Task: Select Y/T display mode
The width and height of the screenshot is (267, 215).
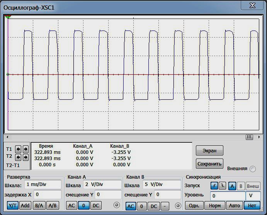Action: point(13,206)
